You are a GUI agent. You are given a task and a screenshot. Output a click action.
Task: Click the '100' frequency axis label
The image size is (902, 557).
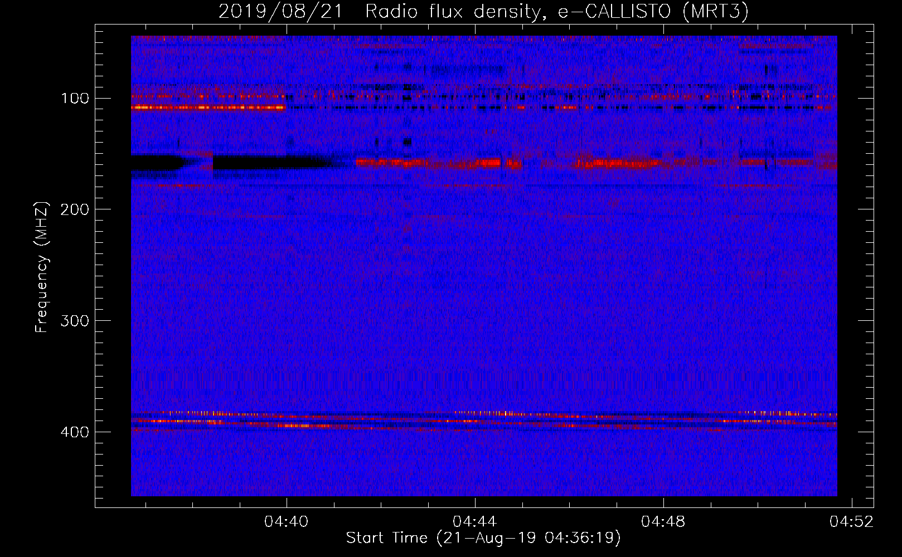[75, 99]
